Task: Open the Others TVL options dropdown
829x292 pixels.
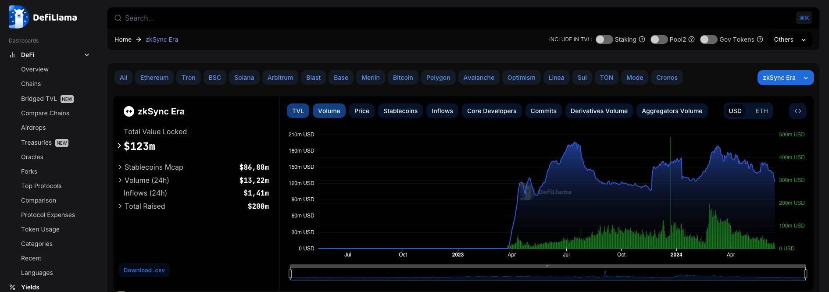Action: click(790, 39)
